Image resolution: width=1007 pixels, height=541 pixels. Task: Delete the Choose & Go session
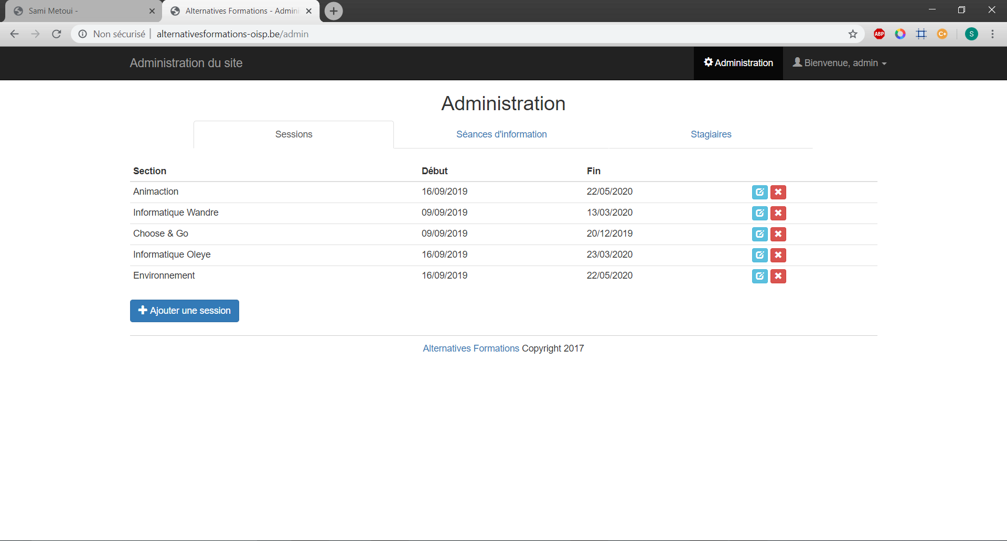[x=778, y=234]
